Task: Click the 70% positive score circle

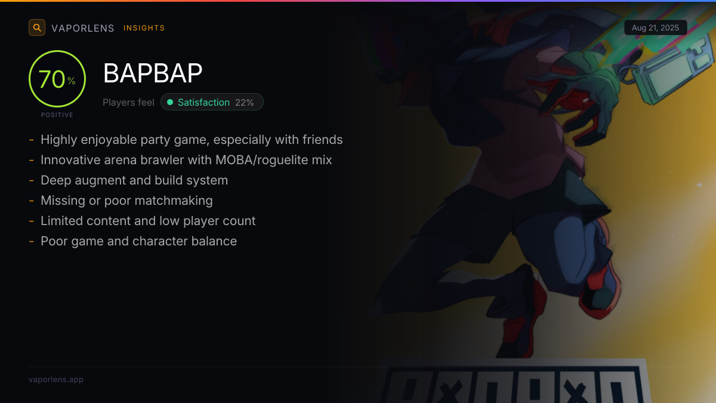Action: (x=57, y=79)
